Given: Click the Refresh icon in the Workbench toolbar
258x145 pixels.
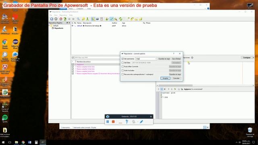Looking at the screenshot, I should click(52, 19).
